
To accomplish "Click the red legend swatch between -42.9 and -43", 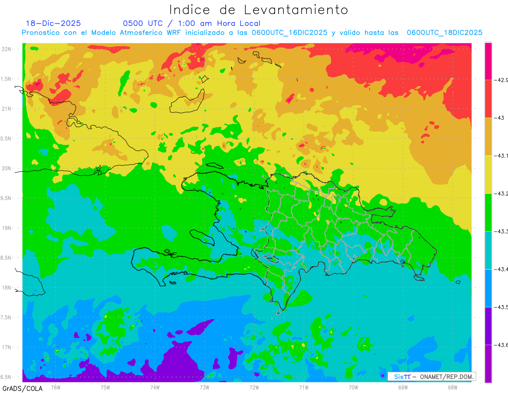I will [x=488, y=98].
